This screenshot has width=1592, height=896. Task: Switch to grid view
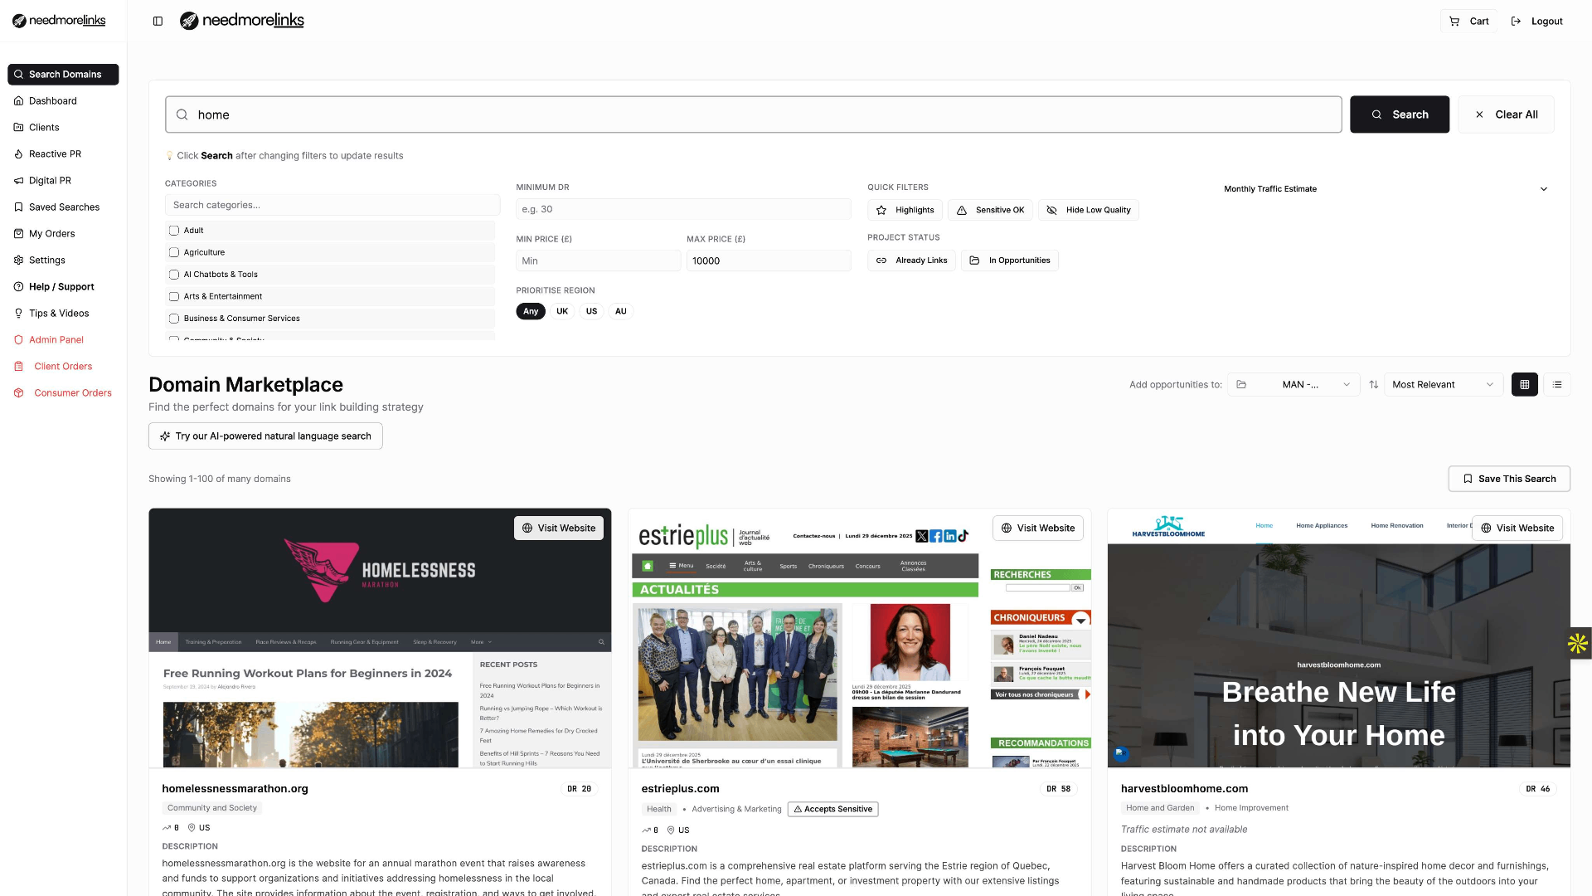point(1524,385)
